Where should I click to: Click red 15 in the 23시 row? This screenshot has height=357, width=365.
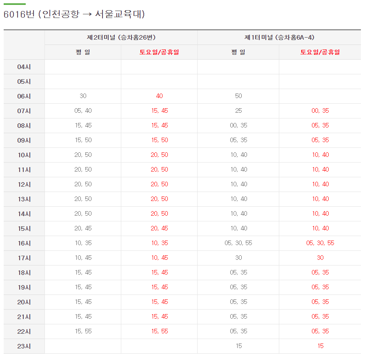point(320,346)
